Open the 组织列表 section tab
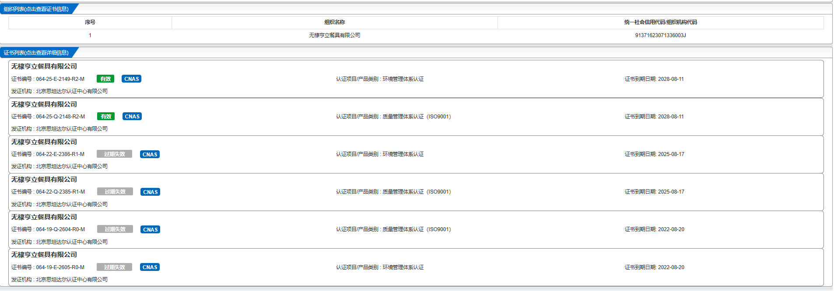Viewport: 834px width, 291px height. (37, 9)
